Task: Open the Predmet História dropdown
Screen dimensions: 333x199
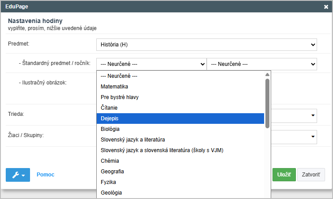Action: coord(206,45)
